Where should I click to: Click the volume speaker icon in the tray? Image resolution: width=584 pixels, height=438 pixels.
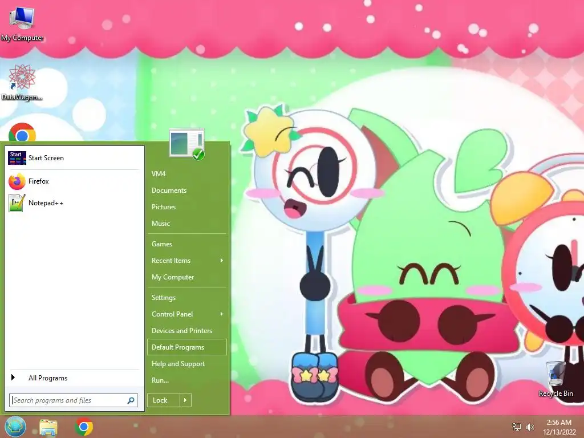[530, 427]
